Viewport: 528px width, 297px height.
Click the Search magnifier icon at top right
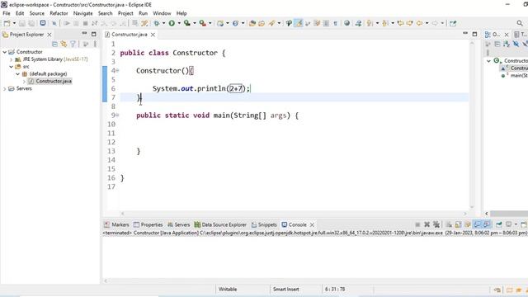click(x=520, y=23)
